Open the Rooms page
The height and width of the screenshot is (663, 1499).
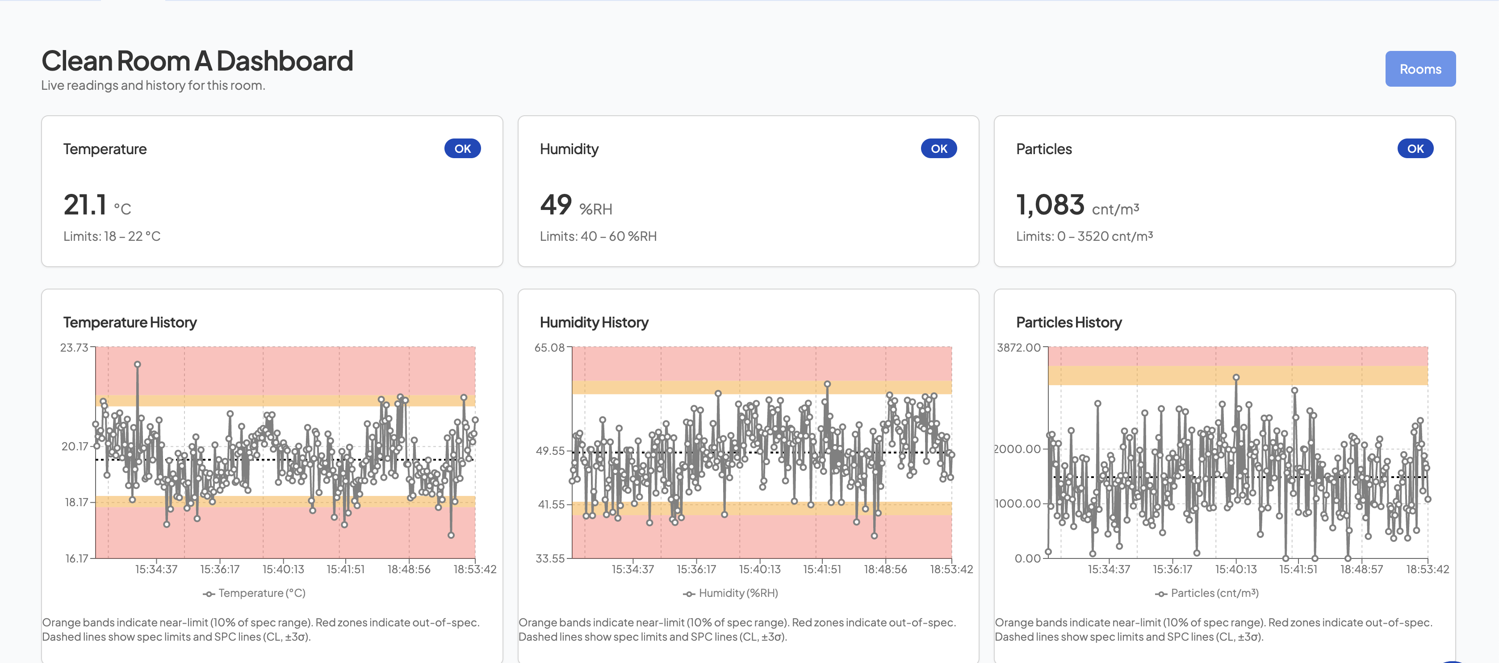[x=1420, y=69]
